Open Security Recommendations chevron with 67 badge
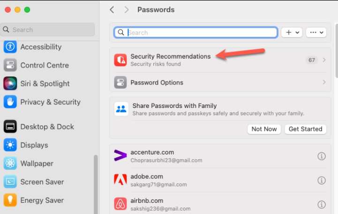The width and height of the screenshot is (338, 214). [x=324, y=60]
